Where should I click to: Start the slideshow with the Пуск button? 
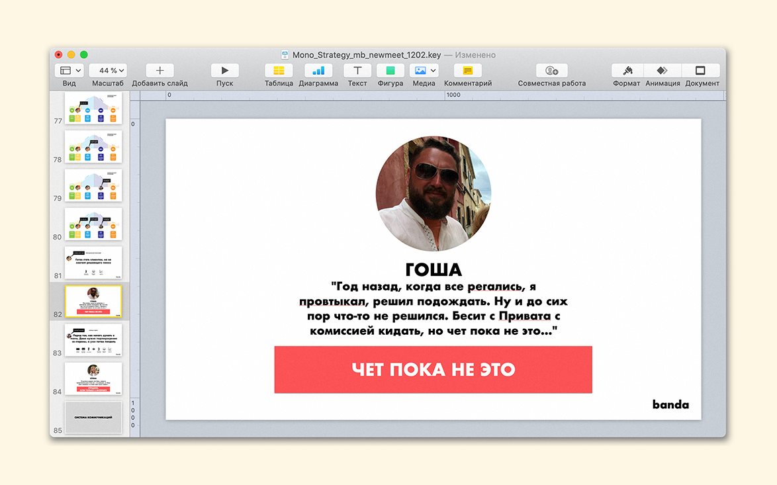(224, 70)
